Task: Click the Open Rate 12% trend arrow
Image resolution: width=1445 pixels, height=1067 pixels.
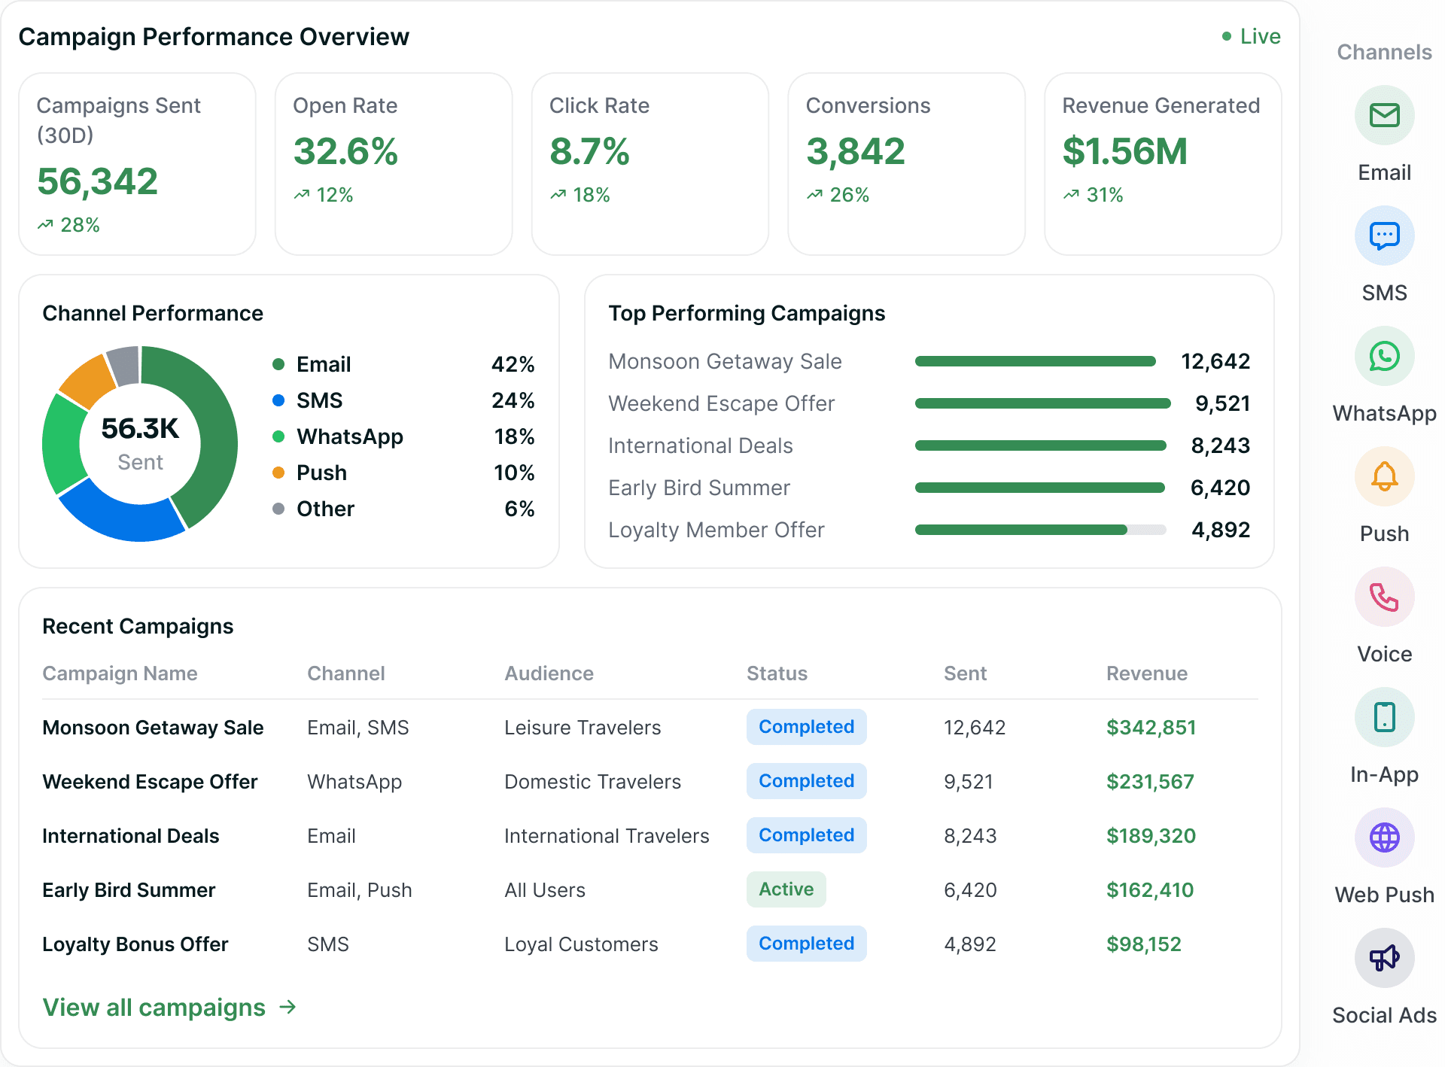Action: tap(302, 194)
